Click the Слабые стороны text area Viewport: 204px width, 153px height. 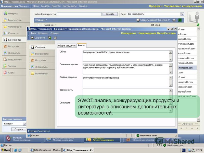[x=126, y=81]
